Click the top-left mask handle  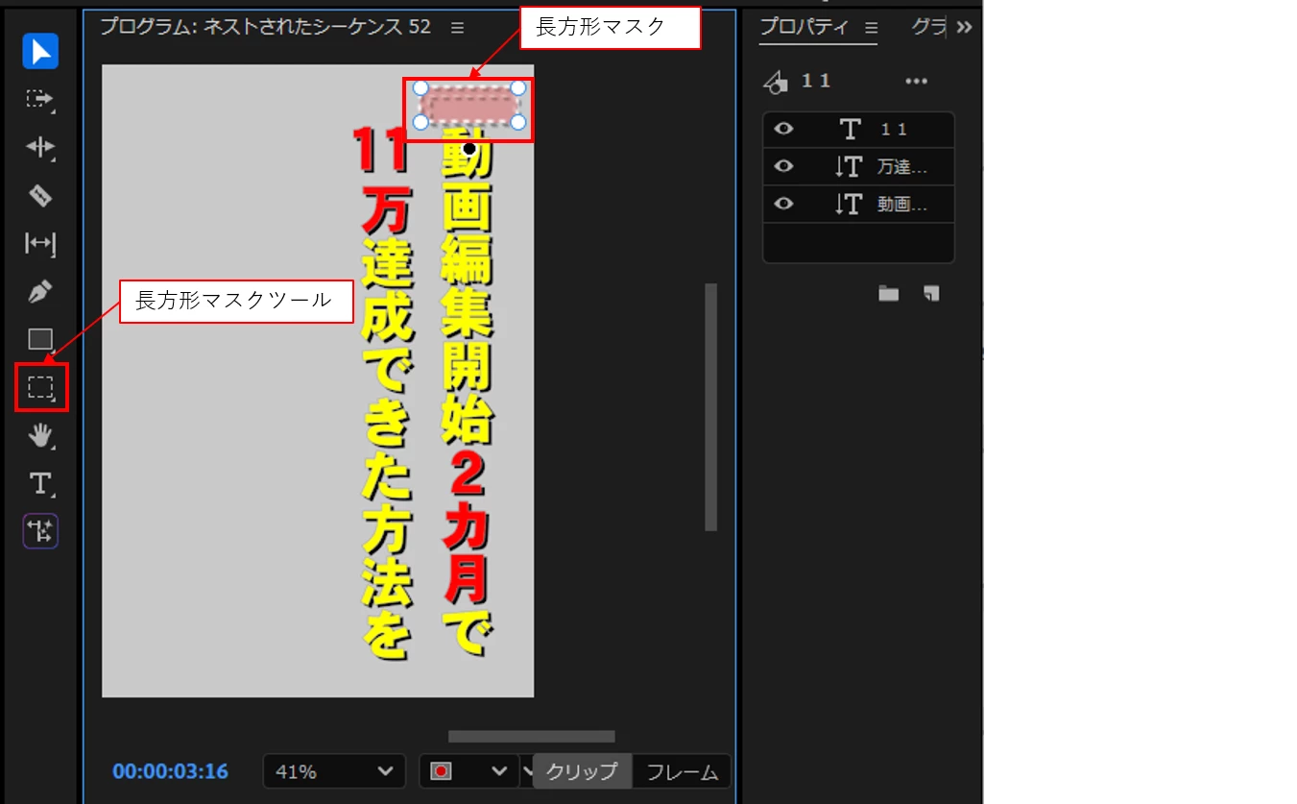420,87
